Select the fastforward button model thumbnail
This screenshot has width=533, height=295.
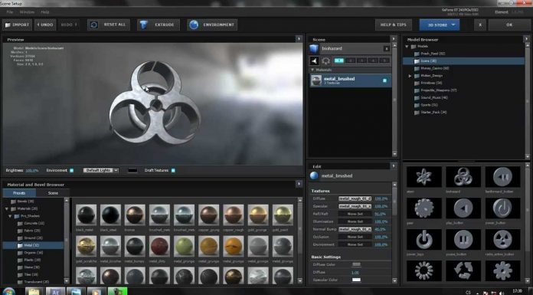(502, 176)
